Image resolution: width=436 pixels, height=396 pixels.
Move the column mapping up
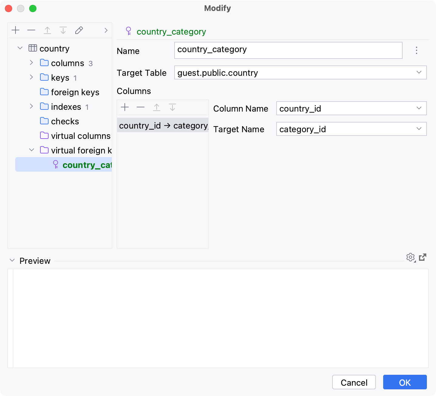(157, 107)
